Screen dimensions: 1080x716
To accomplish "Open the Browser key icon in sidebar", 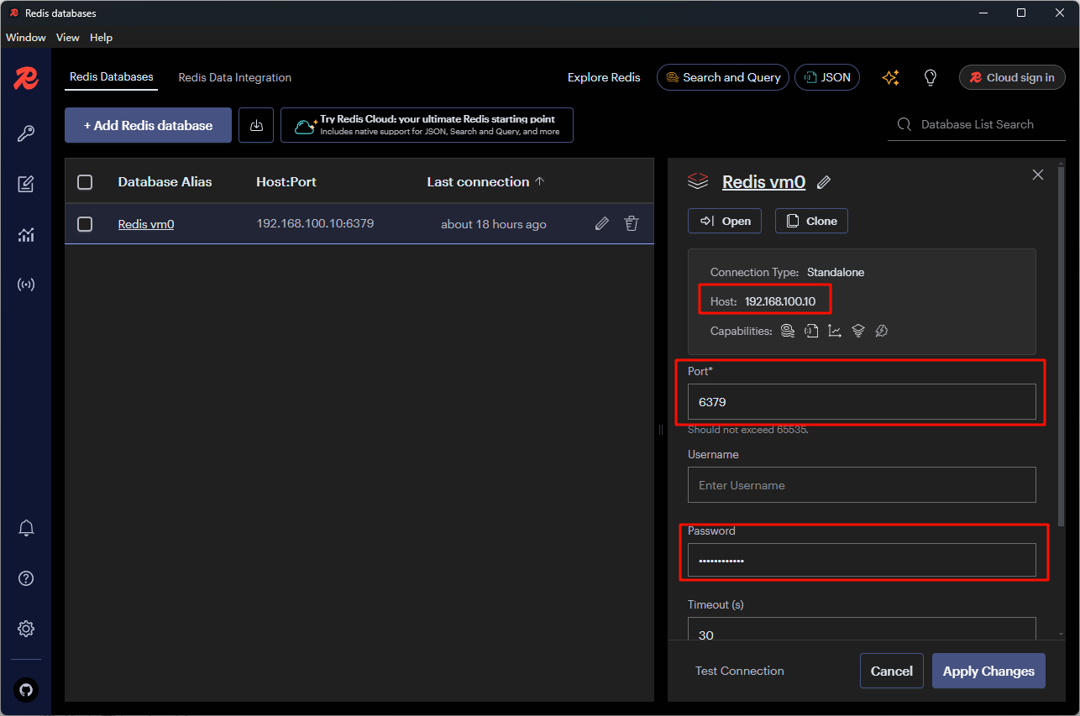I will click(26, 133).
